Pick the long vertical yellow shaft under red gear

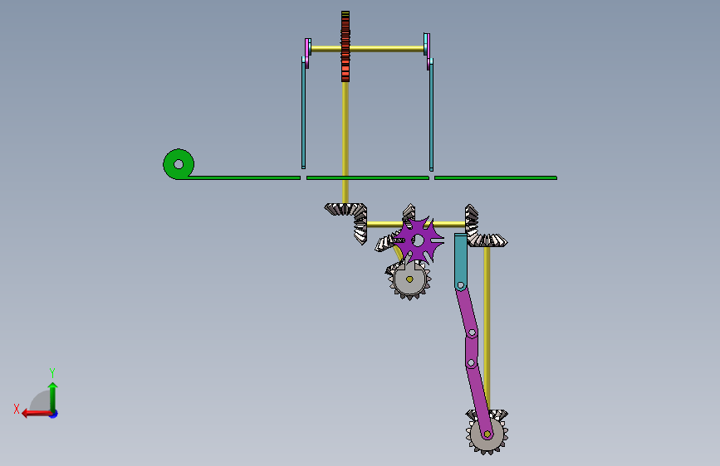[x=345, y=142]
